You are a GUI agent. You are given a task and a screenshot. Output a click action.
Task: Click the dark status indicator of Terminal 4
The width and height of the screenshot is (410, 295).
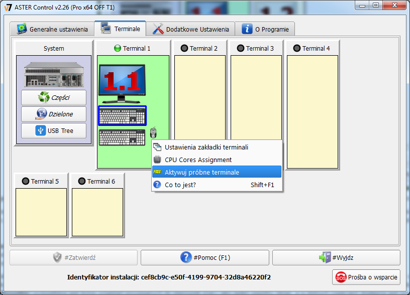(297, 48)
